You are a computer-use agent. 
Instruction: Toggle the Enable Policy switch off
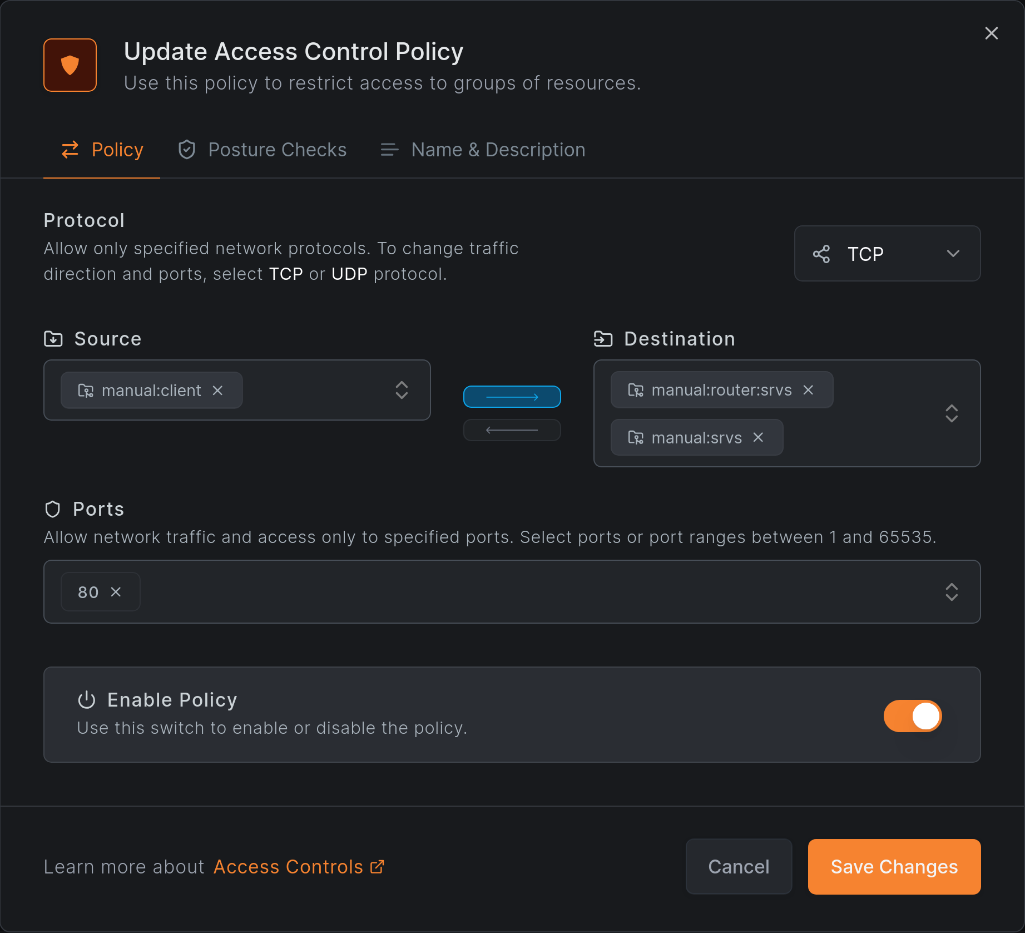click(x=912, y=716)
